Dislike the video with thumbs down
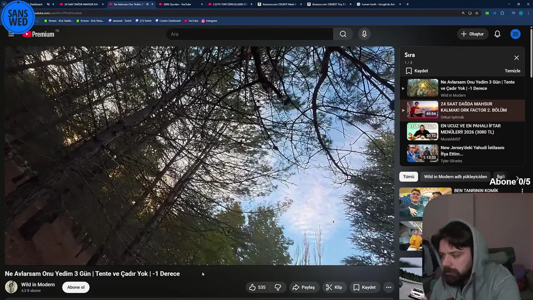This screenshot has height=300, width=533. [278, 287]
